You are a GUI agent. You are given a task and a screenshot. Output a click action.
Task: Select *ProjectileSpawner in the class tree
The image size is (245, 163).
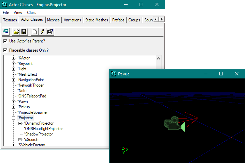pos(33,112)
